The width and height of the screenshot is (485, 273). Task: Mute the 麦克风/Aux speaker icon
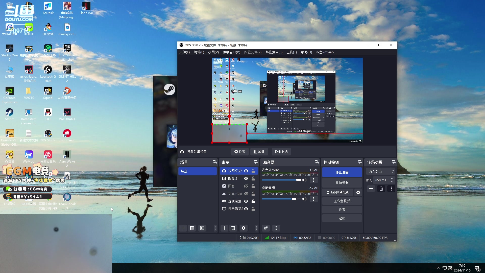pos(304,180)
